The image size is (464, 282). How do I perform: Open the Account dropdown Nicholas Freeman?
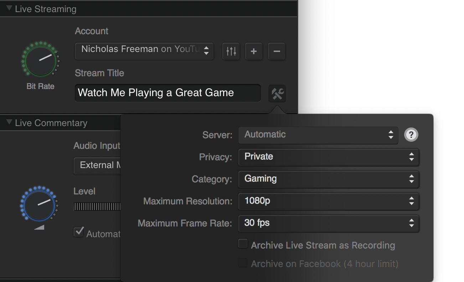point(144,51)
